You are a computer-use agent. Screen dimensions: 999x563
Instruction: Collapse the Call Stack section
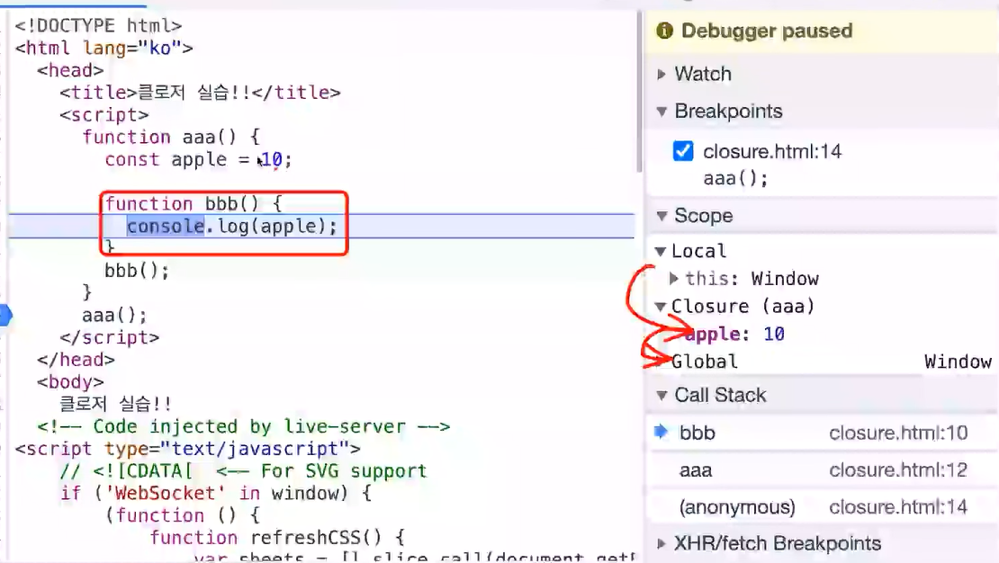coord(661,395)
